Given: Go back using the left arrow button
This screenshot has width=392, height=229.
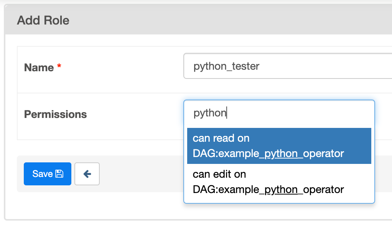Looking at the screenshot, I should [x=87, y=174].
